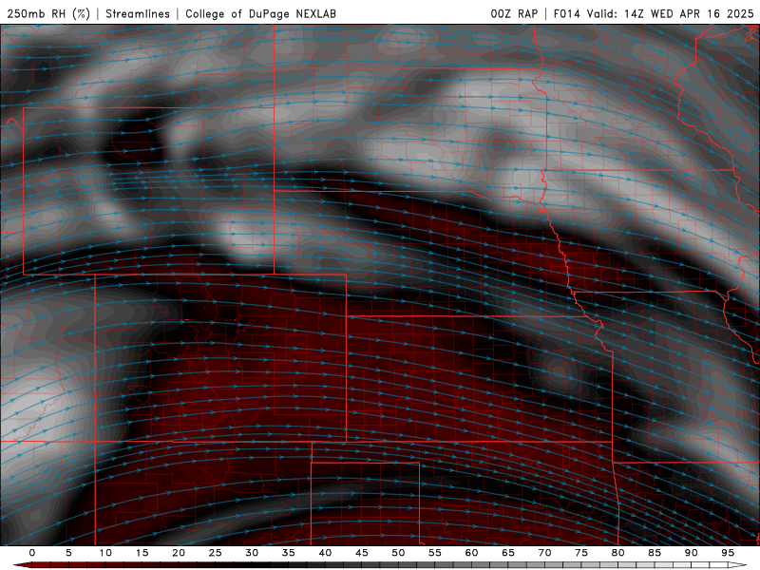Click the colorbar label "75"
The height and width of the screenshot is (570, 760).
click(581, 553)
